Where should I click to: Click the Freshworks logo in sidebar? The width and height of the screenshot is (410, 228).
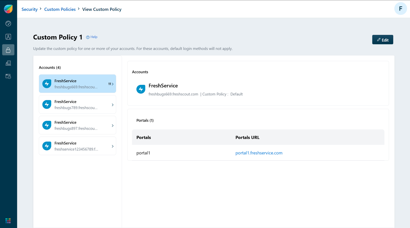(x=8, y=9)
